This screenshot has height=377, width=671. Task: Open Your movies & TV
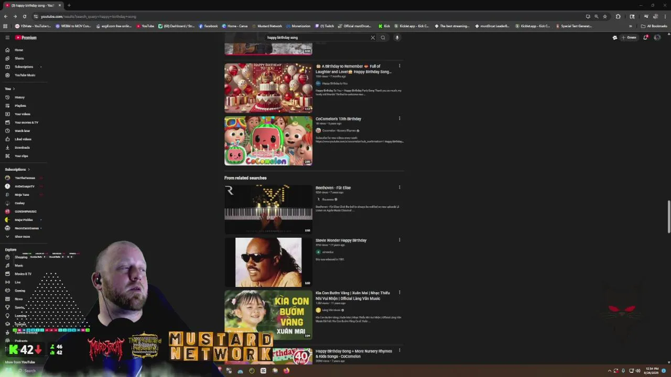point(26,123)
